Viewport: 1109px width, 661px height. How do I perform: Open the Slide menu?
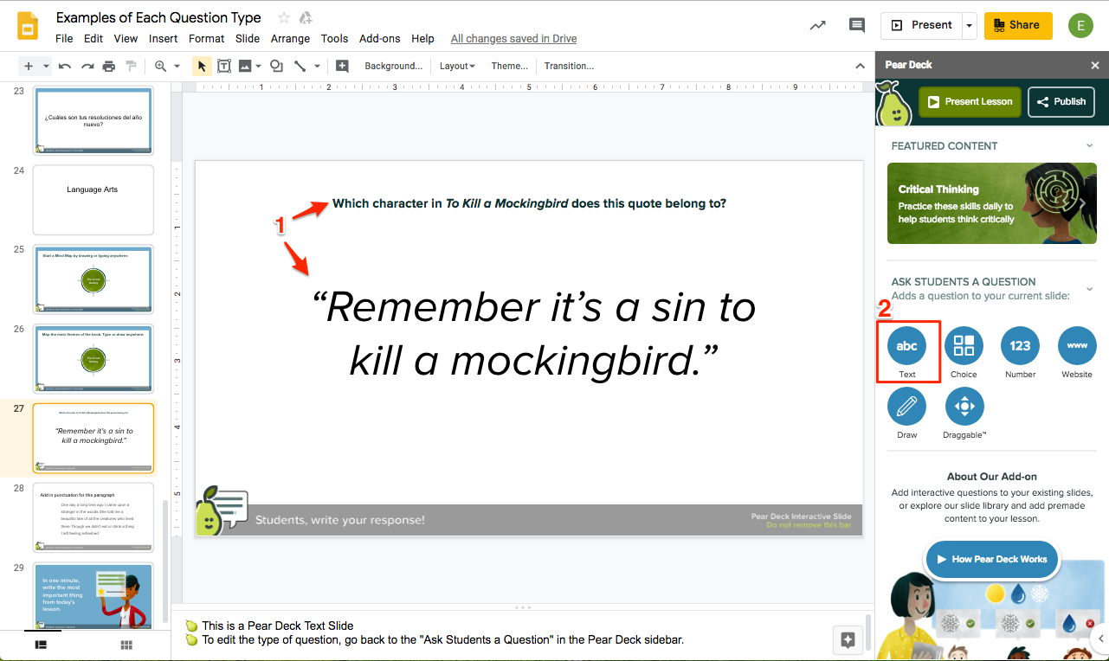click(x=248, y=38)
